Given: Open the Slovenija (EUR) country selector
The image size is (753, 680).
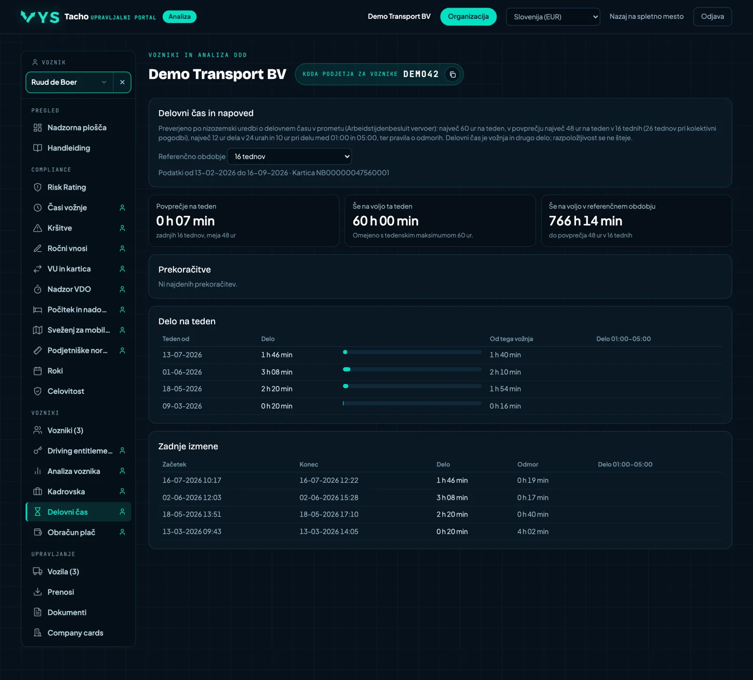Looking at the screenshot, I should coord(553,17).
